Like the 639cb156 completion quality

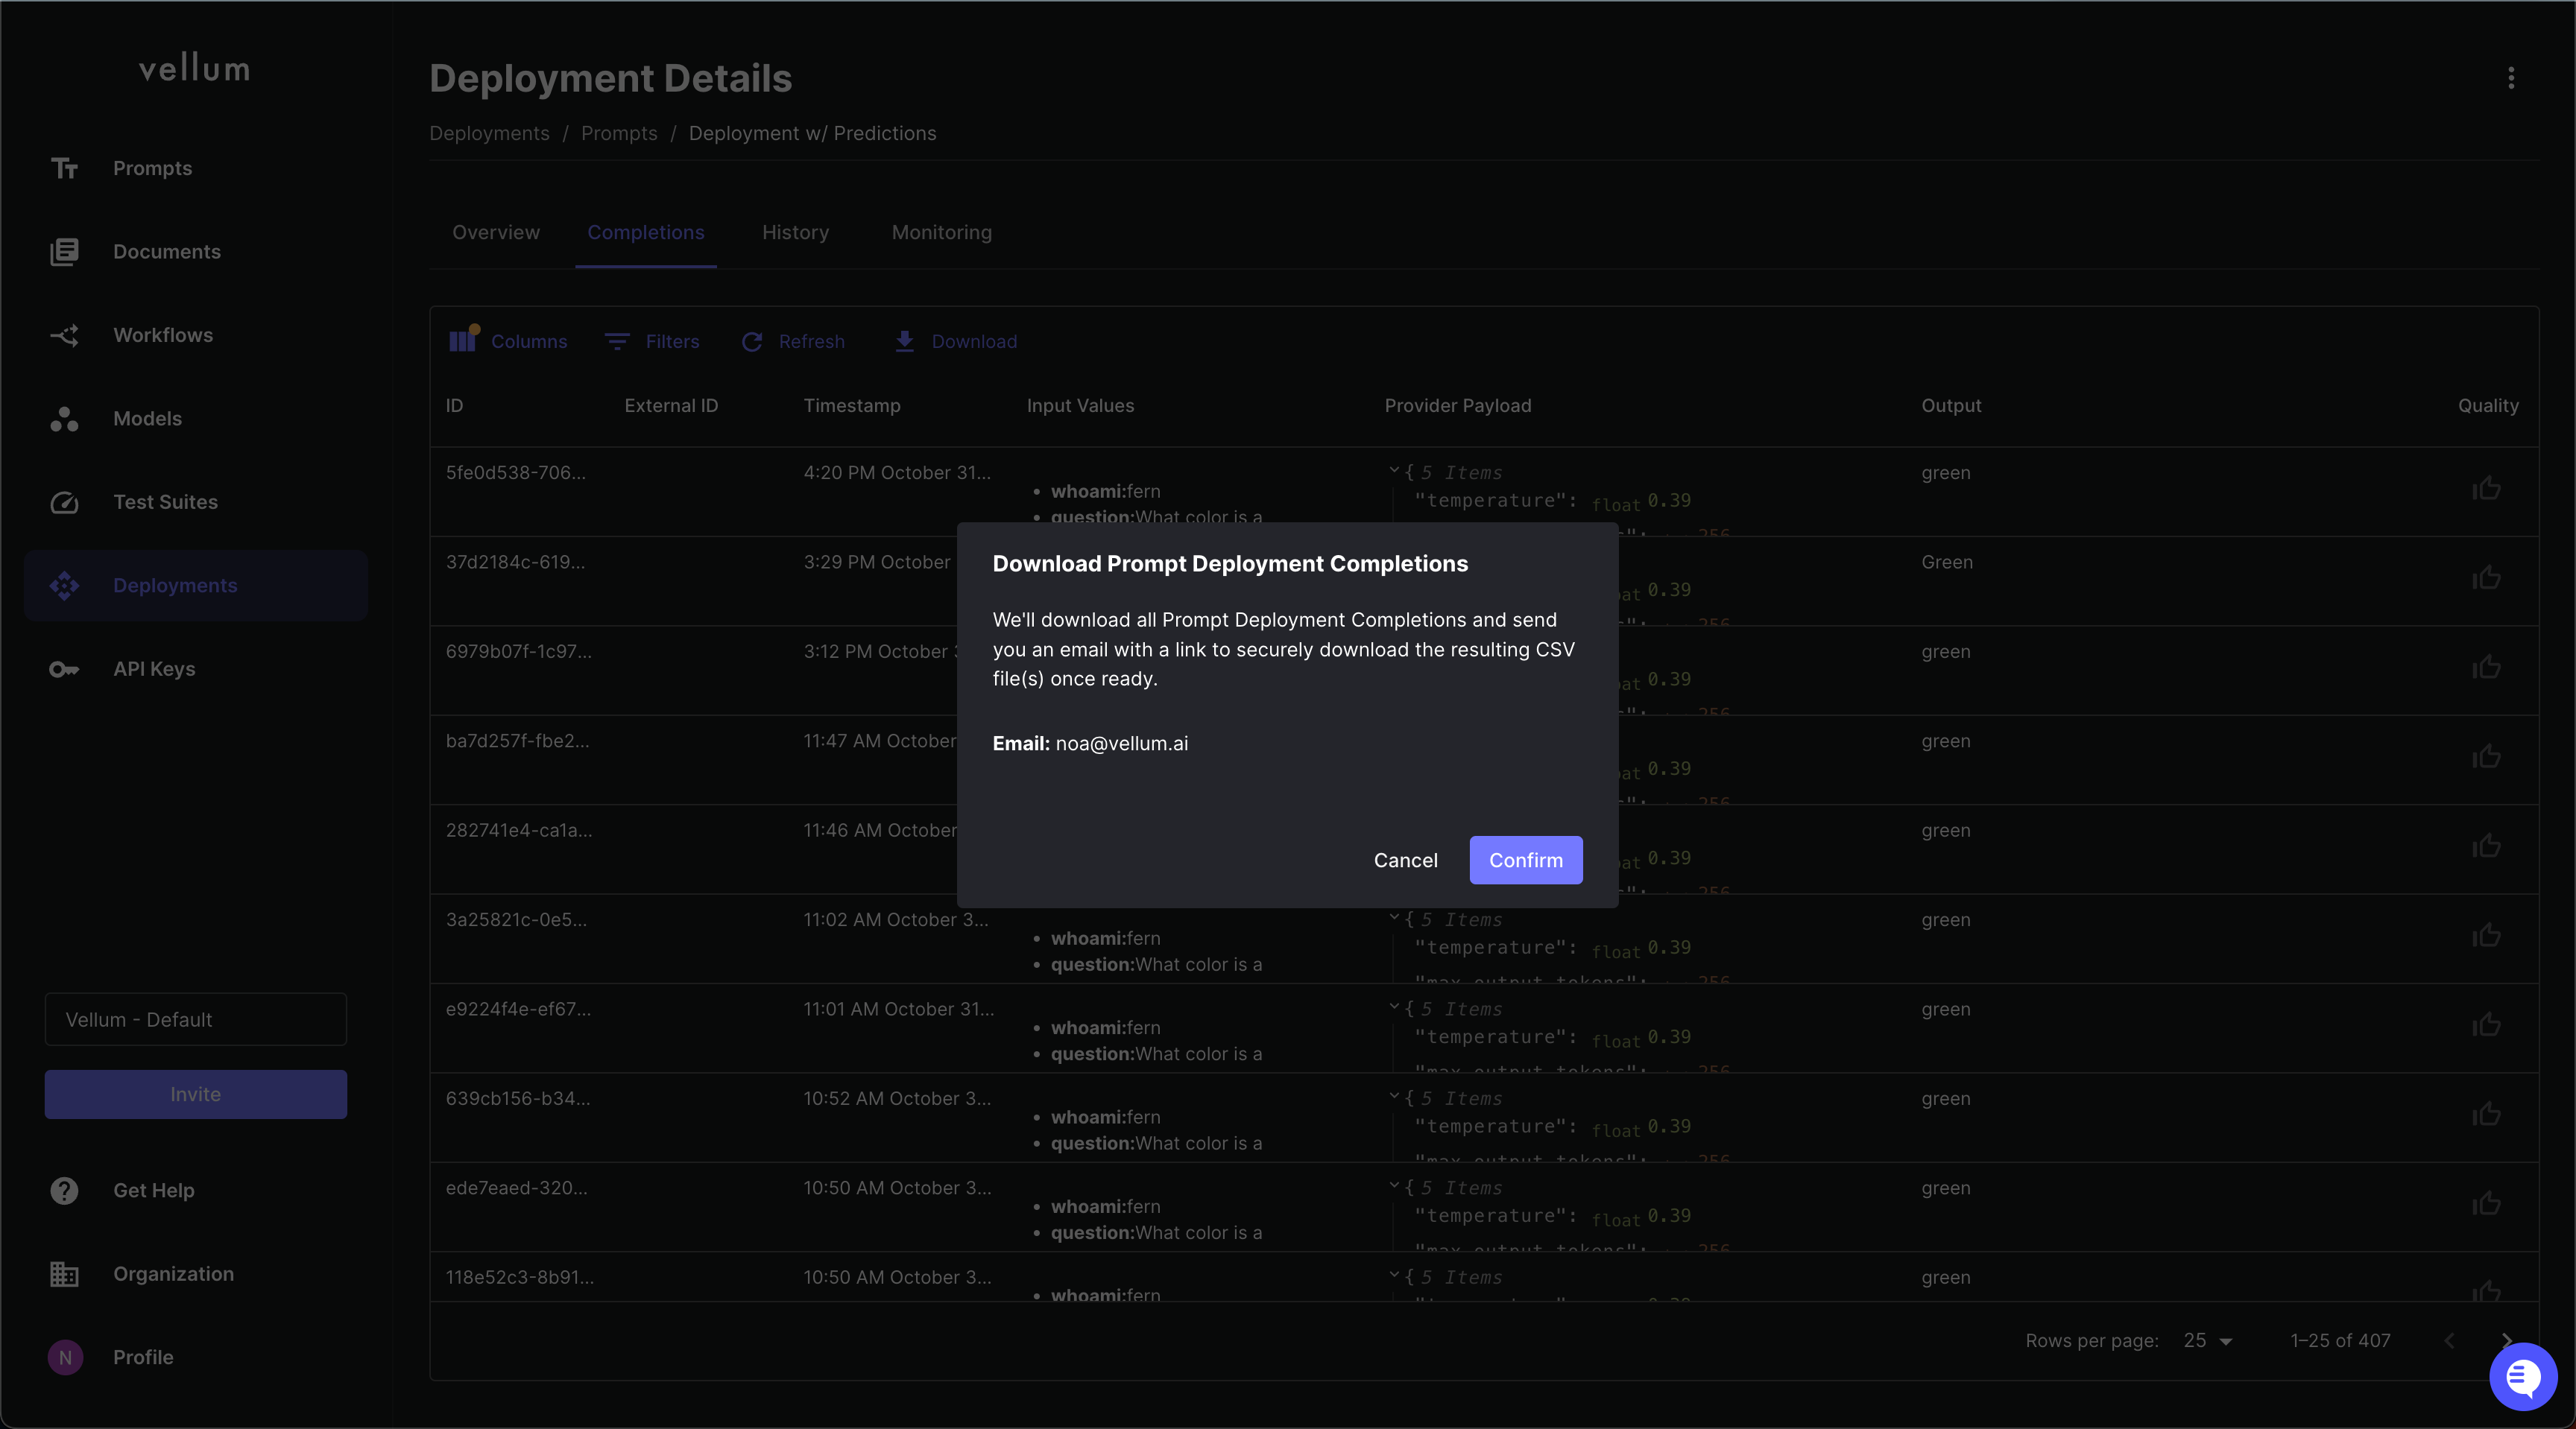point(2486,1115)
